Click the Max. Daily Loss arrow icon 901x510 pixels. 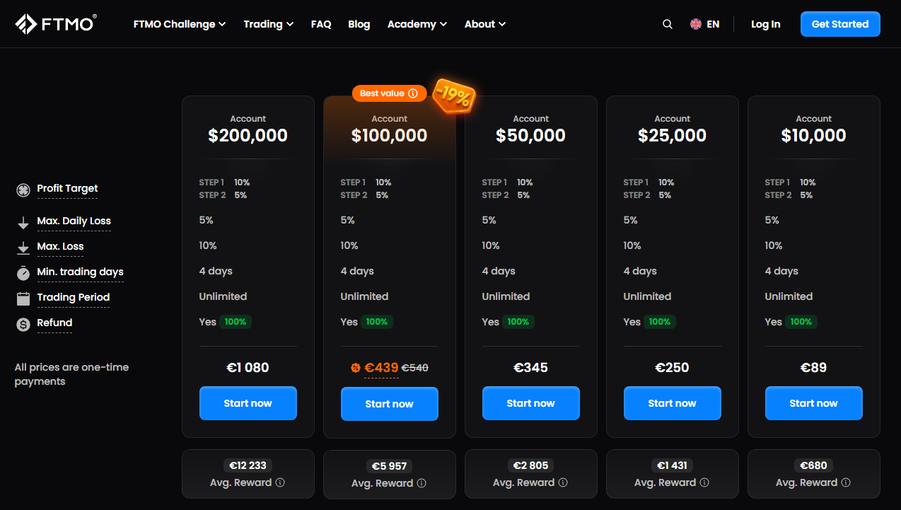(x=22, y=221)
